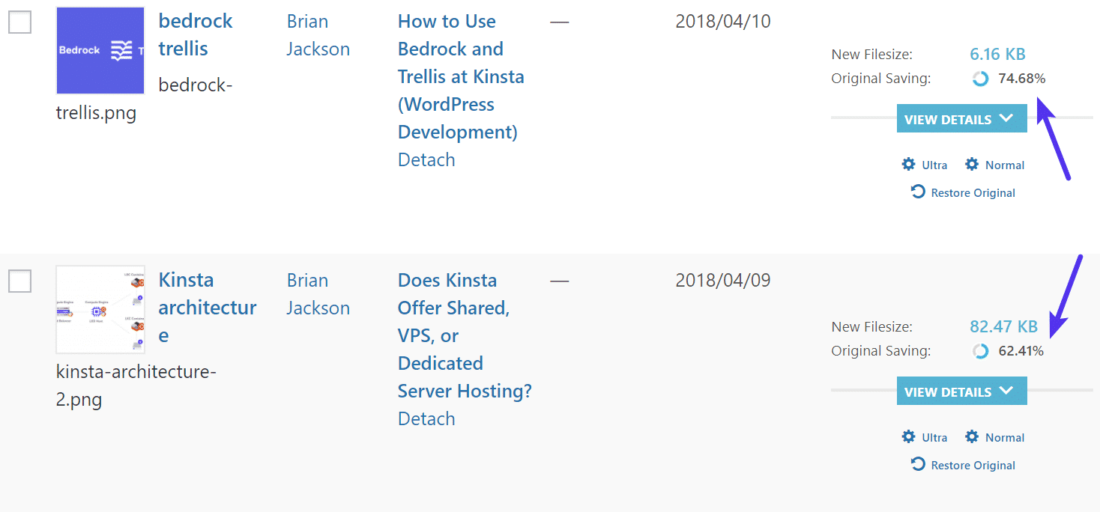Check the checkbox for kinsta-architecture-2.png row
1100x512 pixels.
pos(19,281)
